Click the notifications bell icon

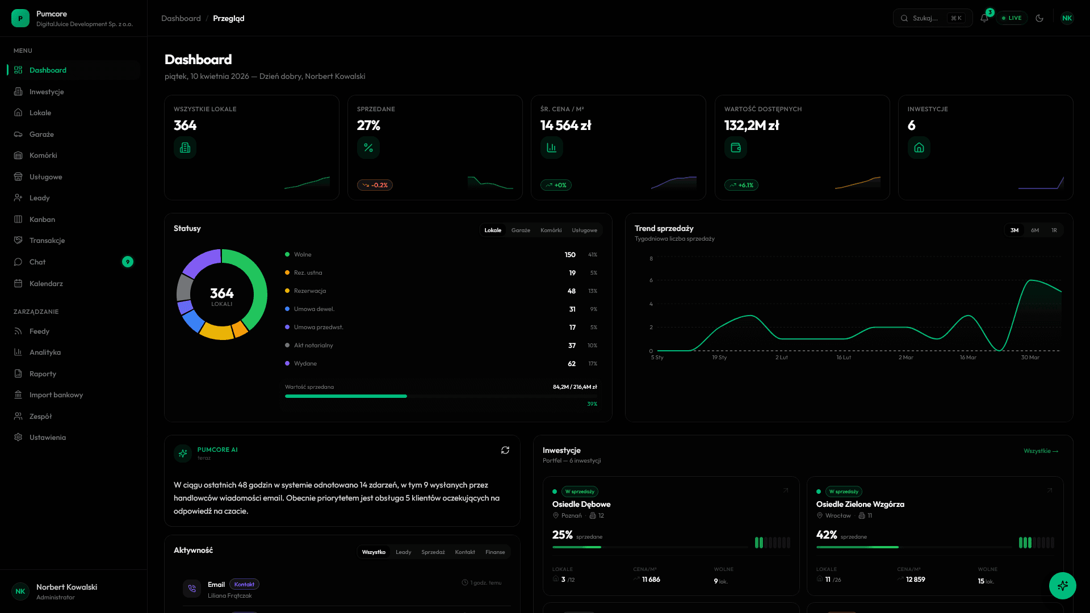tap(984, 18)
